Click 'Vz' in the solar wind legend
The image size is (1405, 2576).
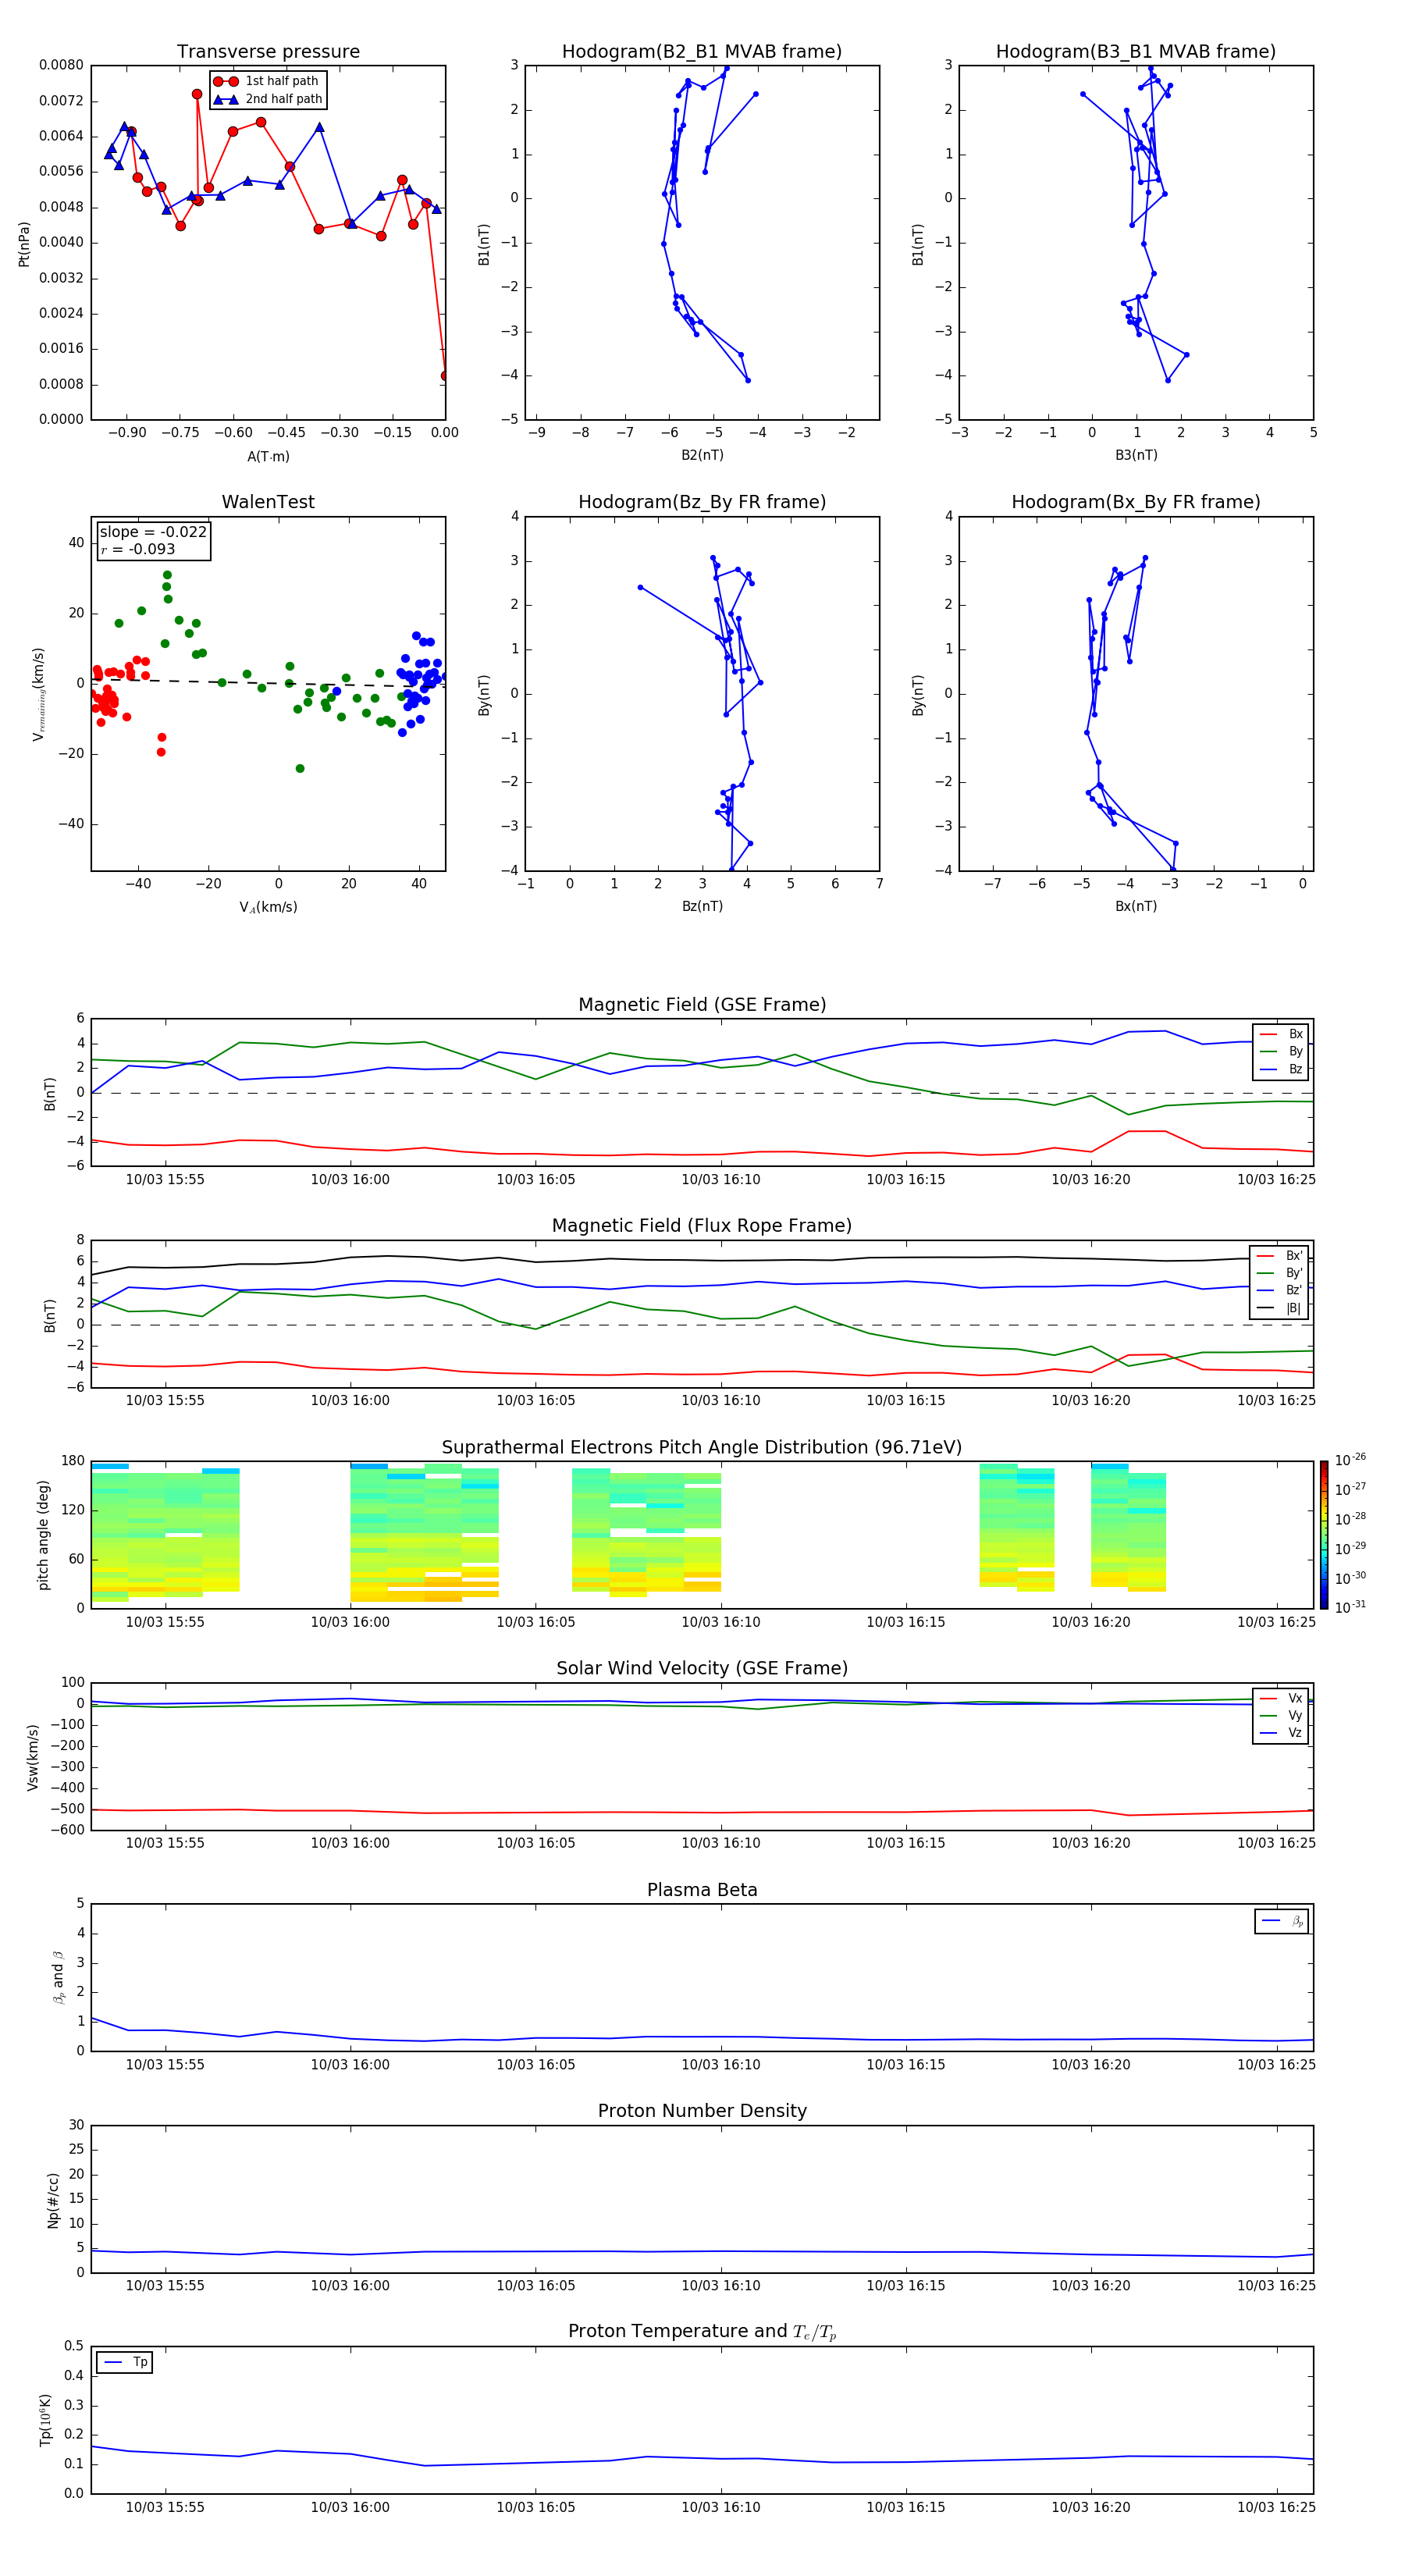click(x=1295, y=1733)
